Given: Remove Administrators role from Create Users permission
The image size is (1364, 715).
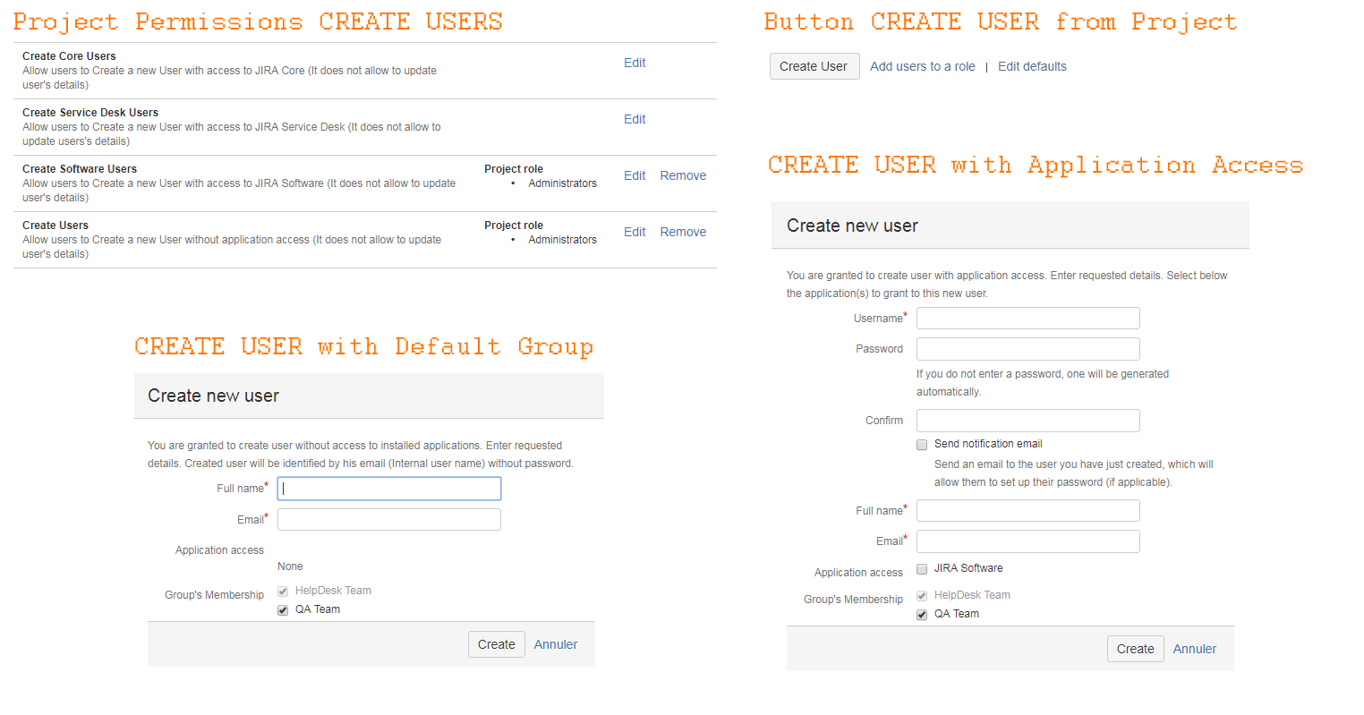Looking at the screenshot, I should point(683,232).
